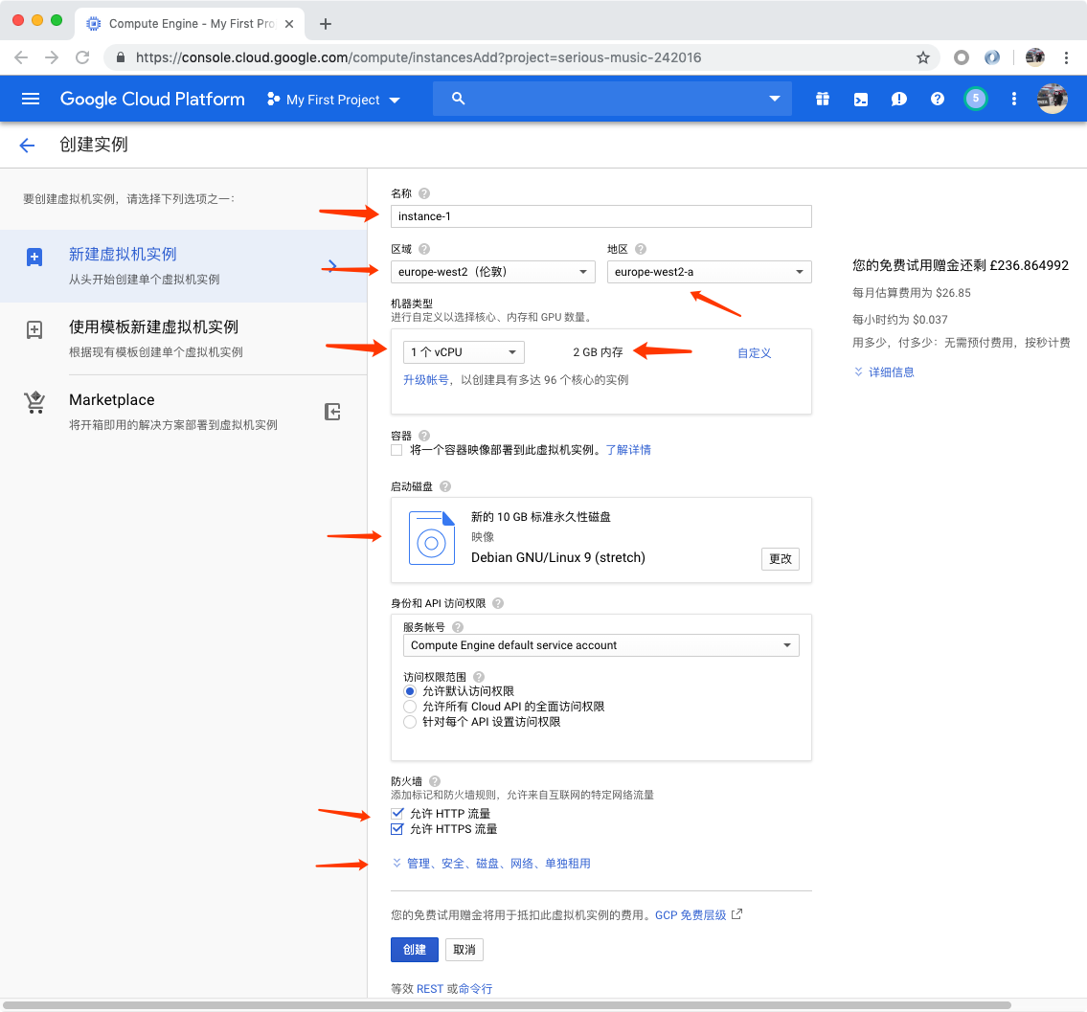This screenshot has width=1087, height=1012.
Task: Click help icon next to 防火墙
Action: tap(435, 781)
